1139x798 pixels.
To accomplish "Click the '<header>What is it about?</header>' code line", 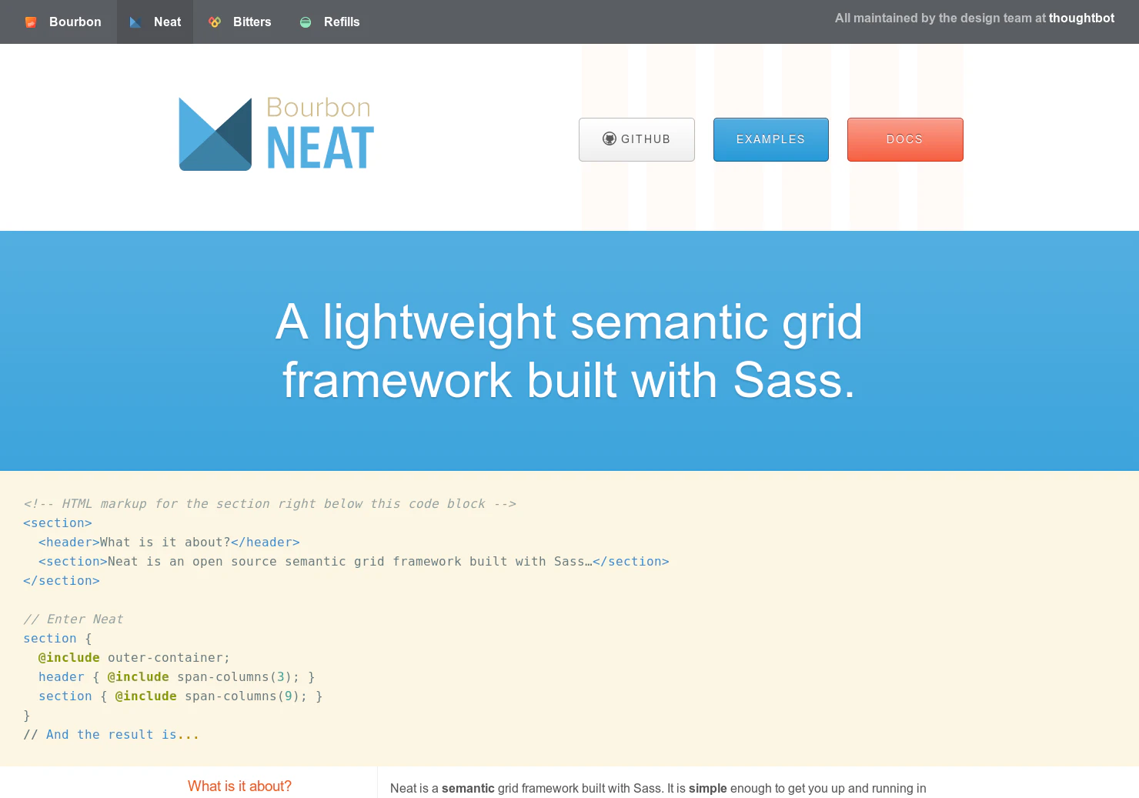I will pos(169,542).
